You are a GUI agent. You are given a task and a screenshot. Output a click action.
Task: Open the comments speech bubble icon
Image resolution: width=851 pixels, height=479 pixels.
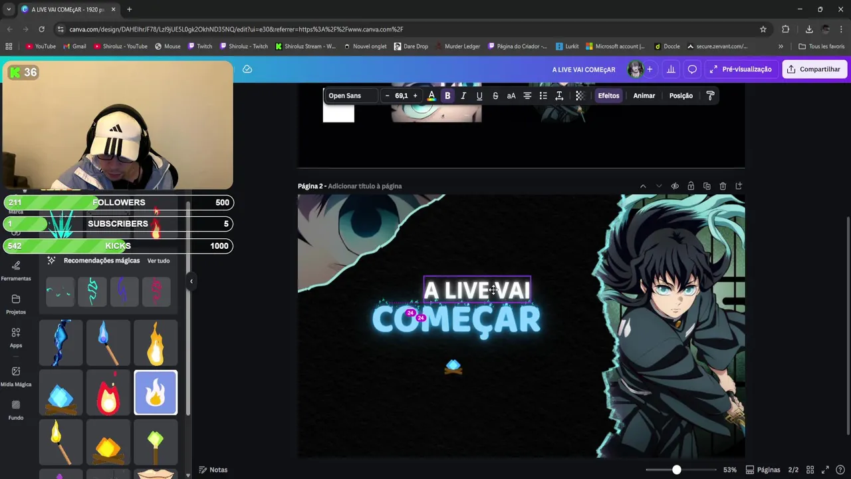tap(692, 69)
